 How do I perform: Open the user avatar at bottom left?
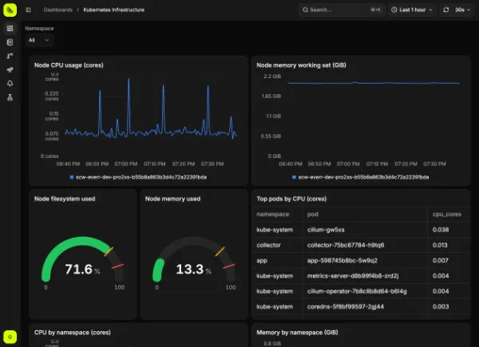[x=10, y=337]
